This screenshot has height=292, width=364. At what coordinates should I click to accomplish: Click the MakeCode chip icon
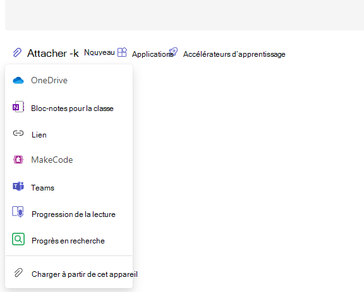pyautogui.click(x=18, y=160)
